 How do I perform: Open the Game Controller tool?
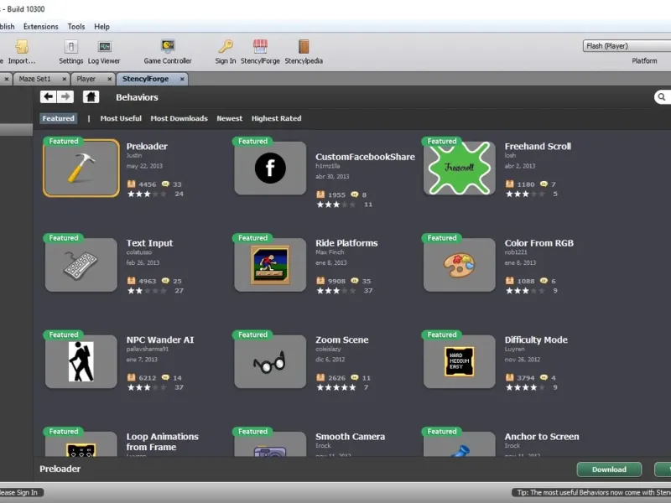pos(168,52)
